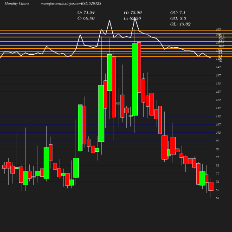Click the 165 price axis label
Viewport: 232px width, 232px height.
[219, 29]
